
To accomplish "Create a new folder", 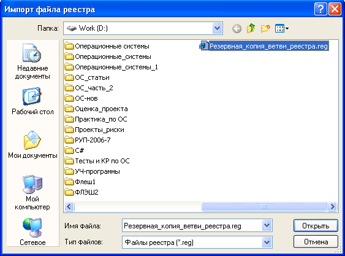I will pos(265,29).
